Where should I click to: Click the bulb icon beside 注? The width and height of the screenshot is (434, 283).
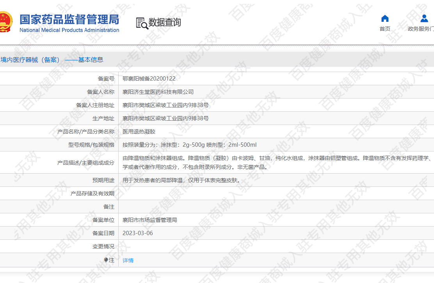point(106,260)
